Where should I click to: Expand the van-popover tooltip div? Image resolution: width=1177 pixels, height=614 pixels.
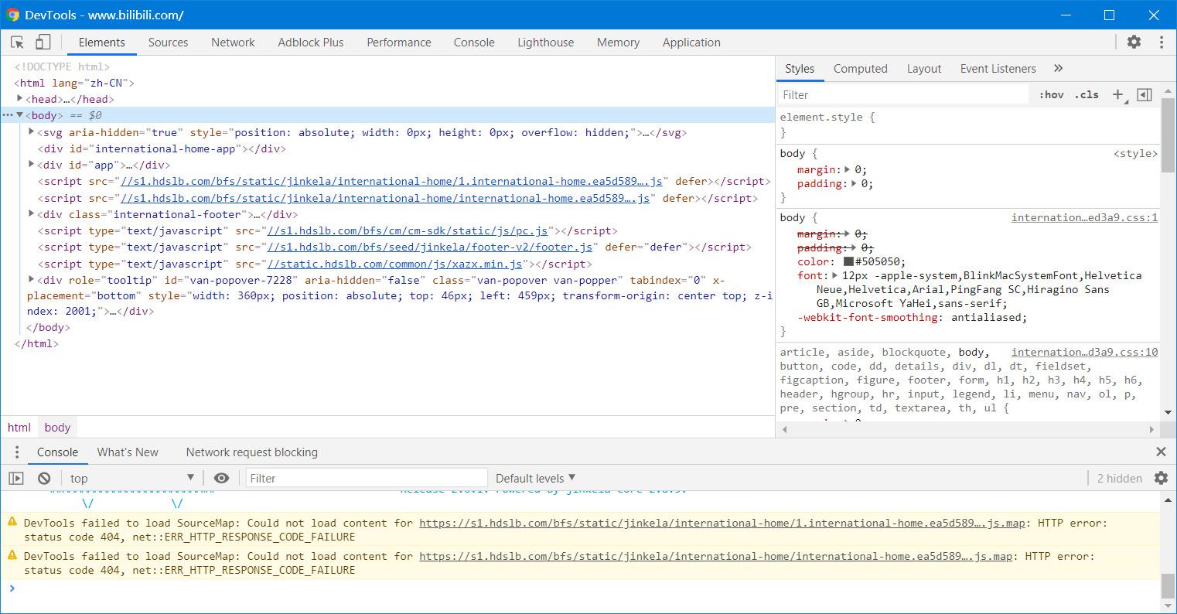32,279
